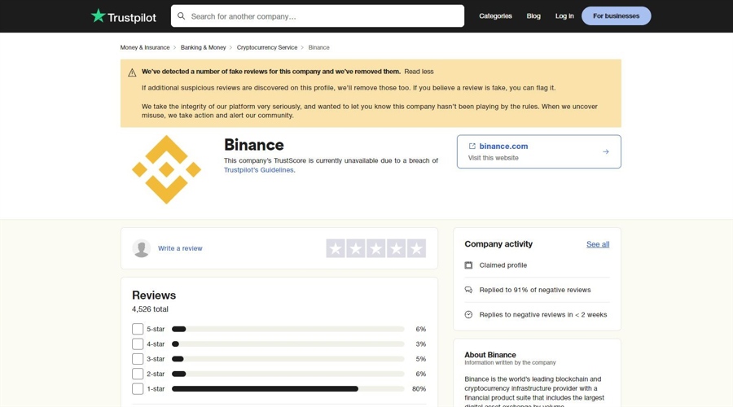Viewport: 733px width, 407px height.
Task: Rate four stars in the review box
Action: [396, 248]
